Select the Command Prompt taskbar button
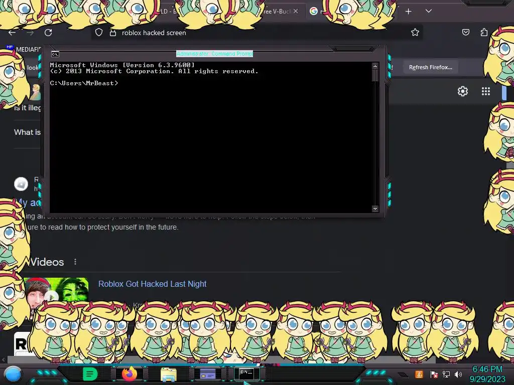Viewport: 514px width, 385px height. [x=246, y=373]
